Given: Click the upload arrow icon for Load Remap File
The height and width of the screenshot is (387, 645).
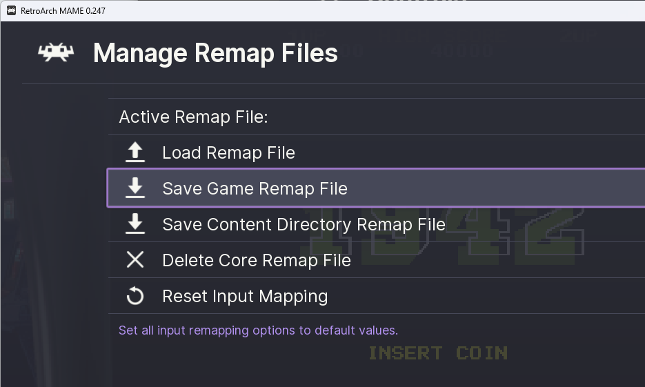Looking at the screenshot, I should pos(135,152).
